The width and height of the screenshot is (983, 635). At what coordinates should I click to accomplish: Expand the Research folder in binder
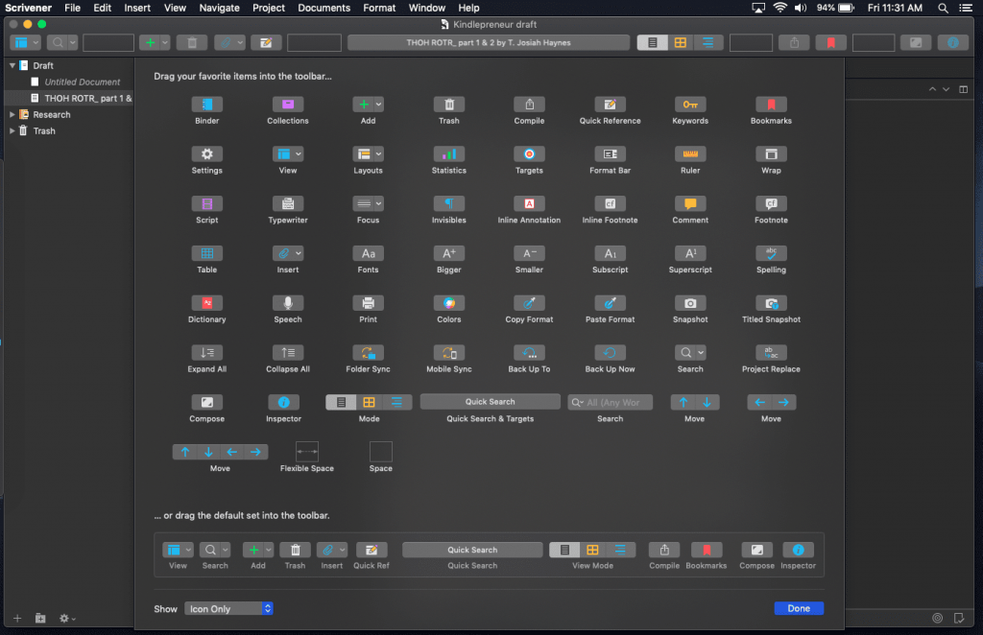[12, 115]
